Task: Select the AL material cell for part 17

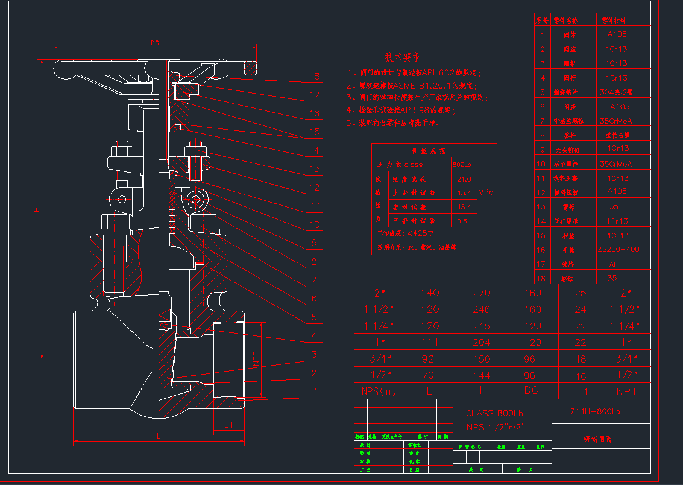Action: [613, 264]
